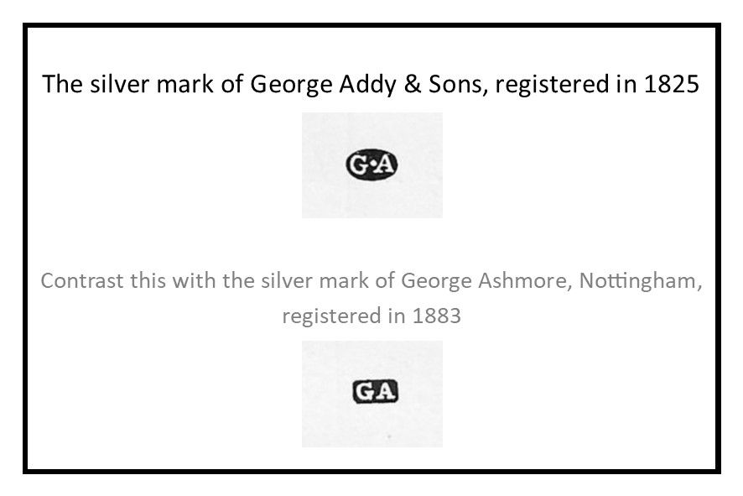Click the rectangular GA silver mark
Image resolution: width=743 pixels, height=496 pixels.
coord(374,391)
